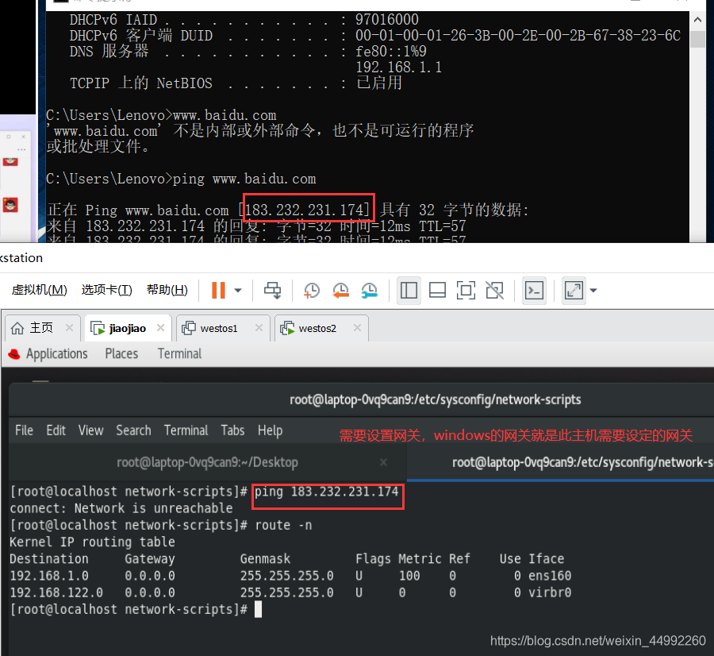Close the jiaojiao tab
Screen dimensions: 714x656
pos(161,328)
